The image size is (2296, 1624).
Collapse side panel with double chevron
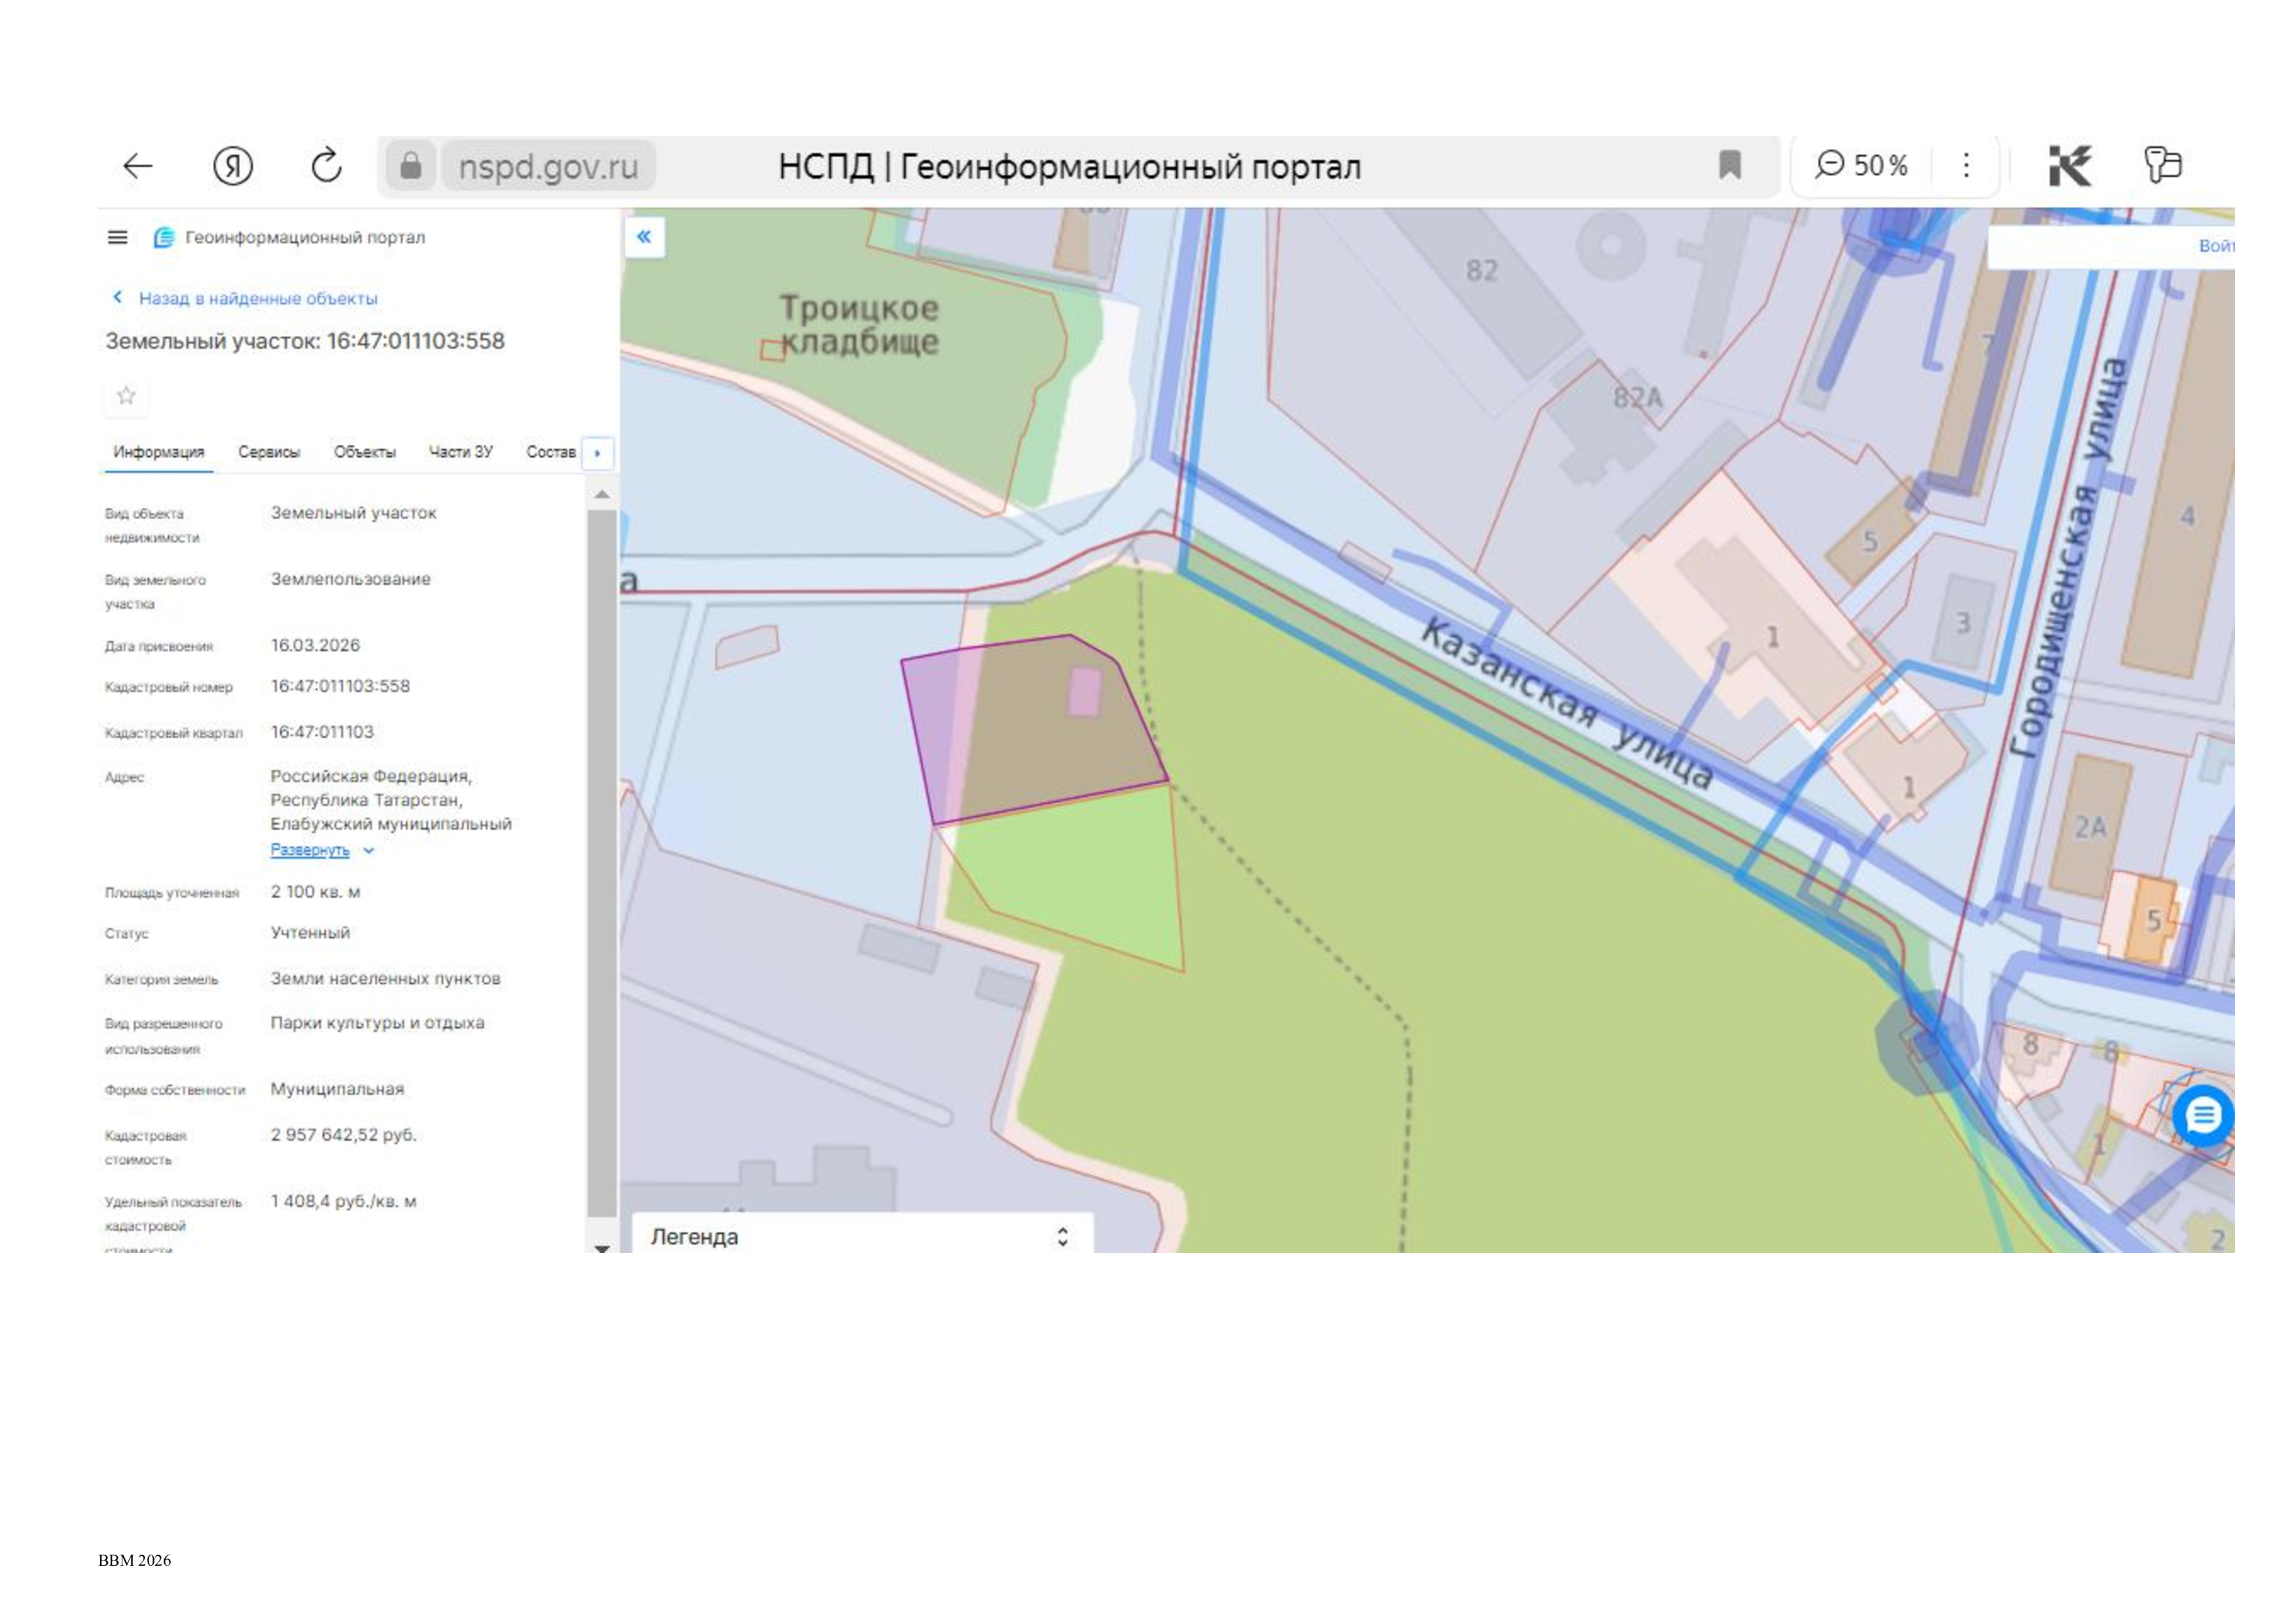tap(644, 237)
